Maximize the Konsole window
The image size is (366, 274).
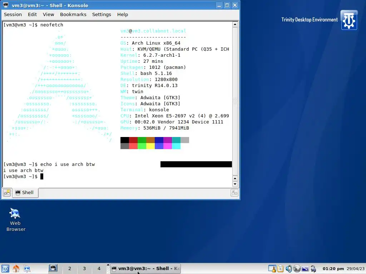tap(227, 5)
